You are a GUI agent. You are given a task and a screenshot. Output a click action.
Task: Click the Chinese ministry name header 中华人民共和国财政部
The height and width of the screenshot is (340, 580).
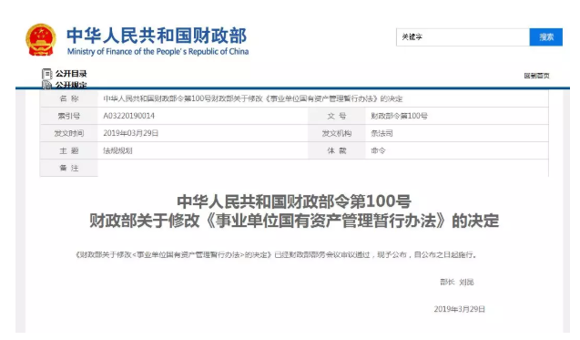pos(157,36)
